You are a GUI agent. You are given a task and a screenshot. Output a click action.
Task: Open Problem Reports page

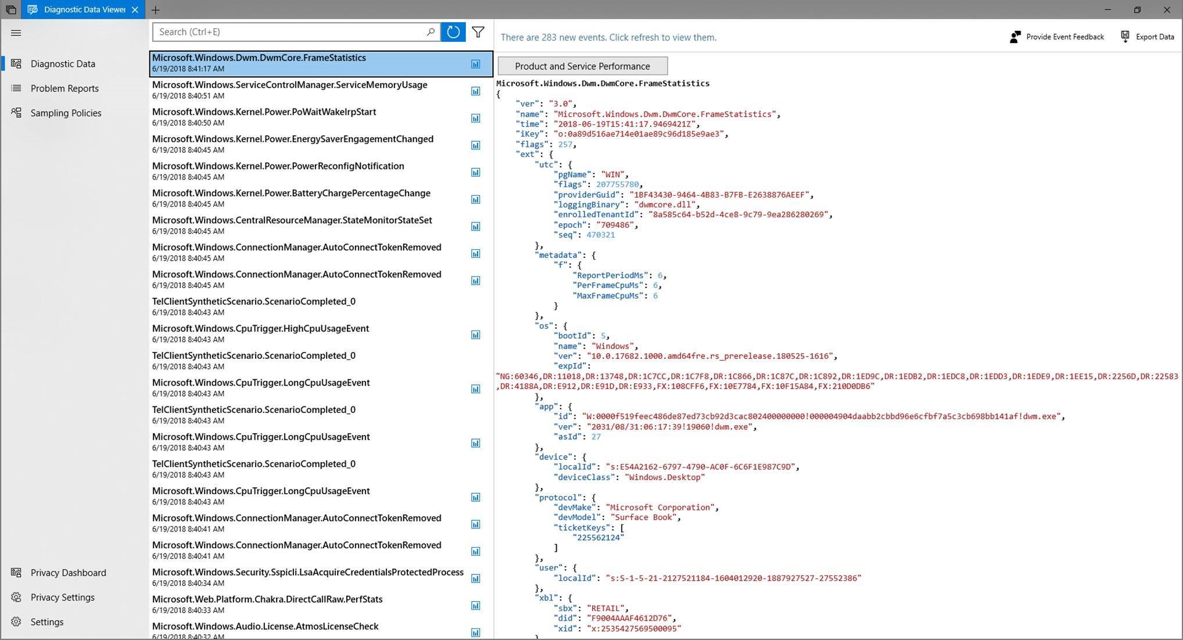click(x=64, y=88)
